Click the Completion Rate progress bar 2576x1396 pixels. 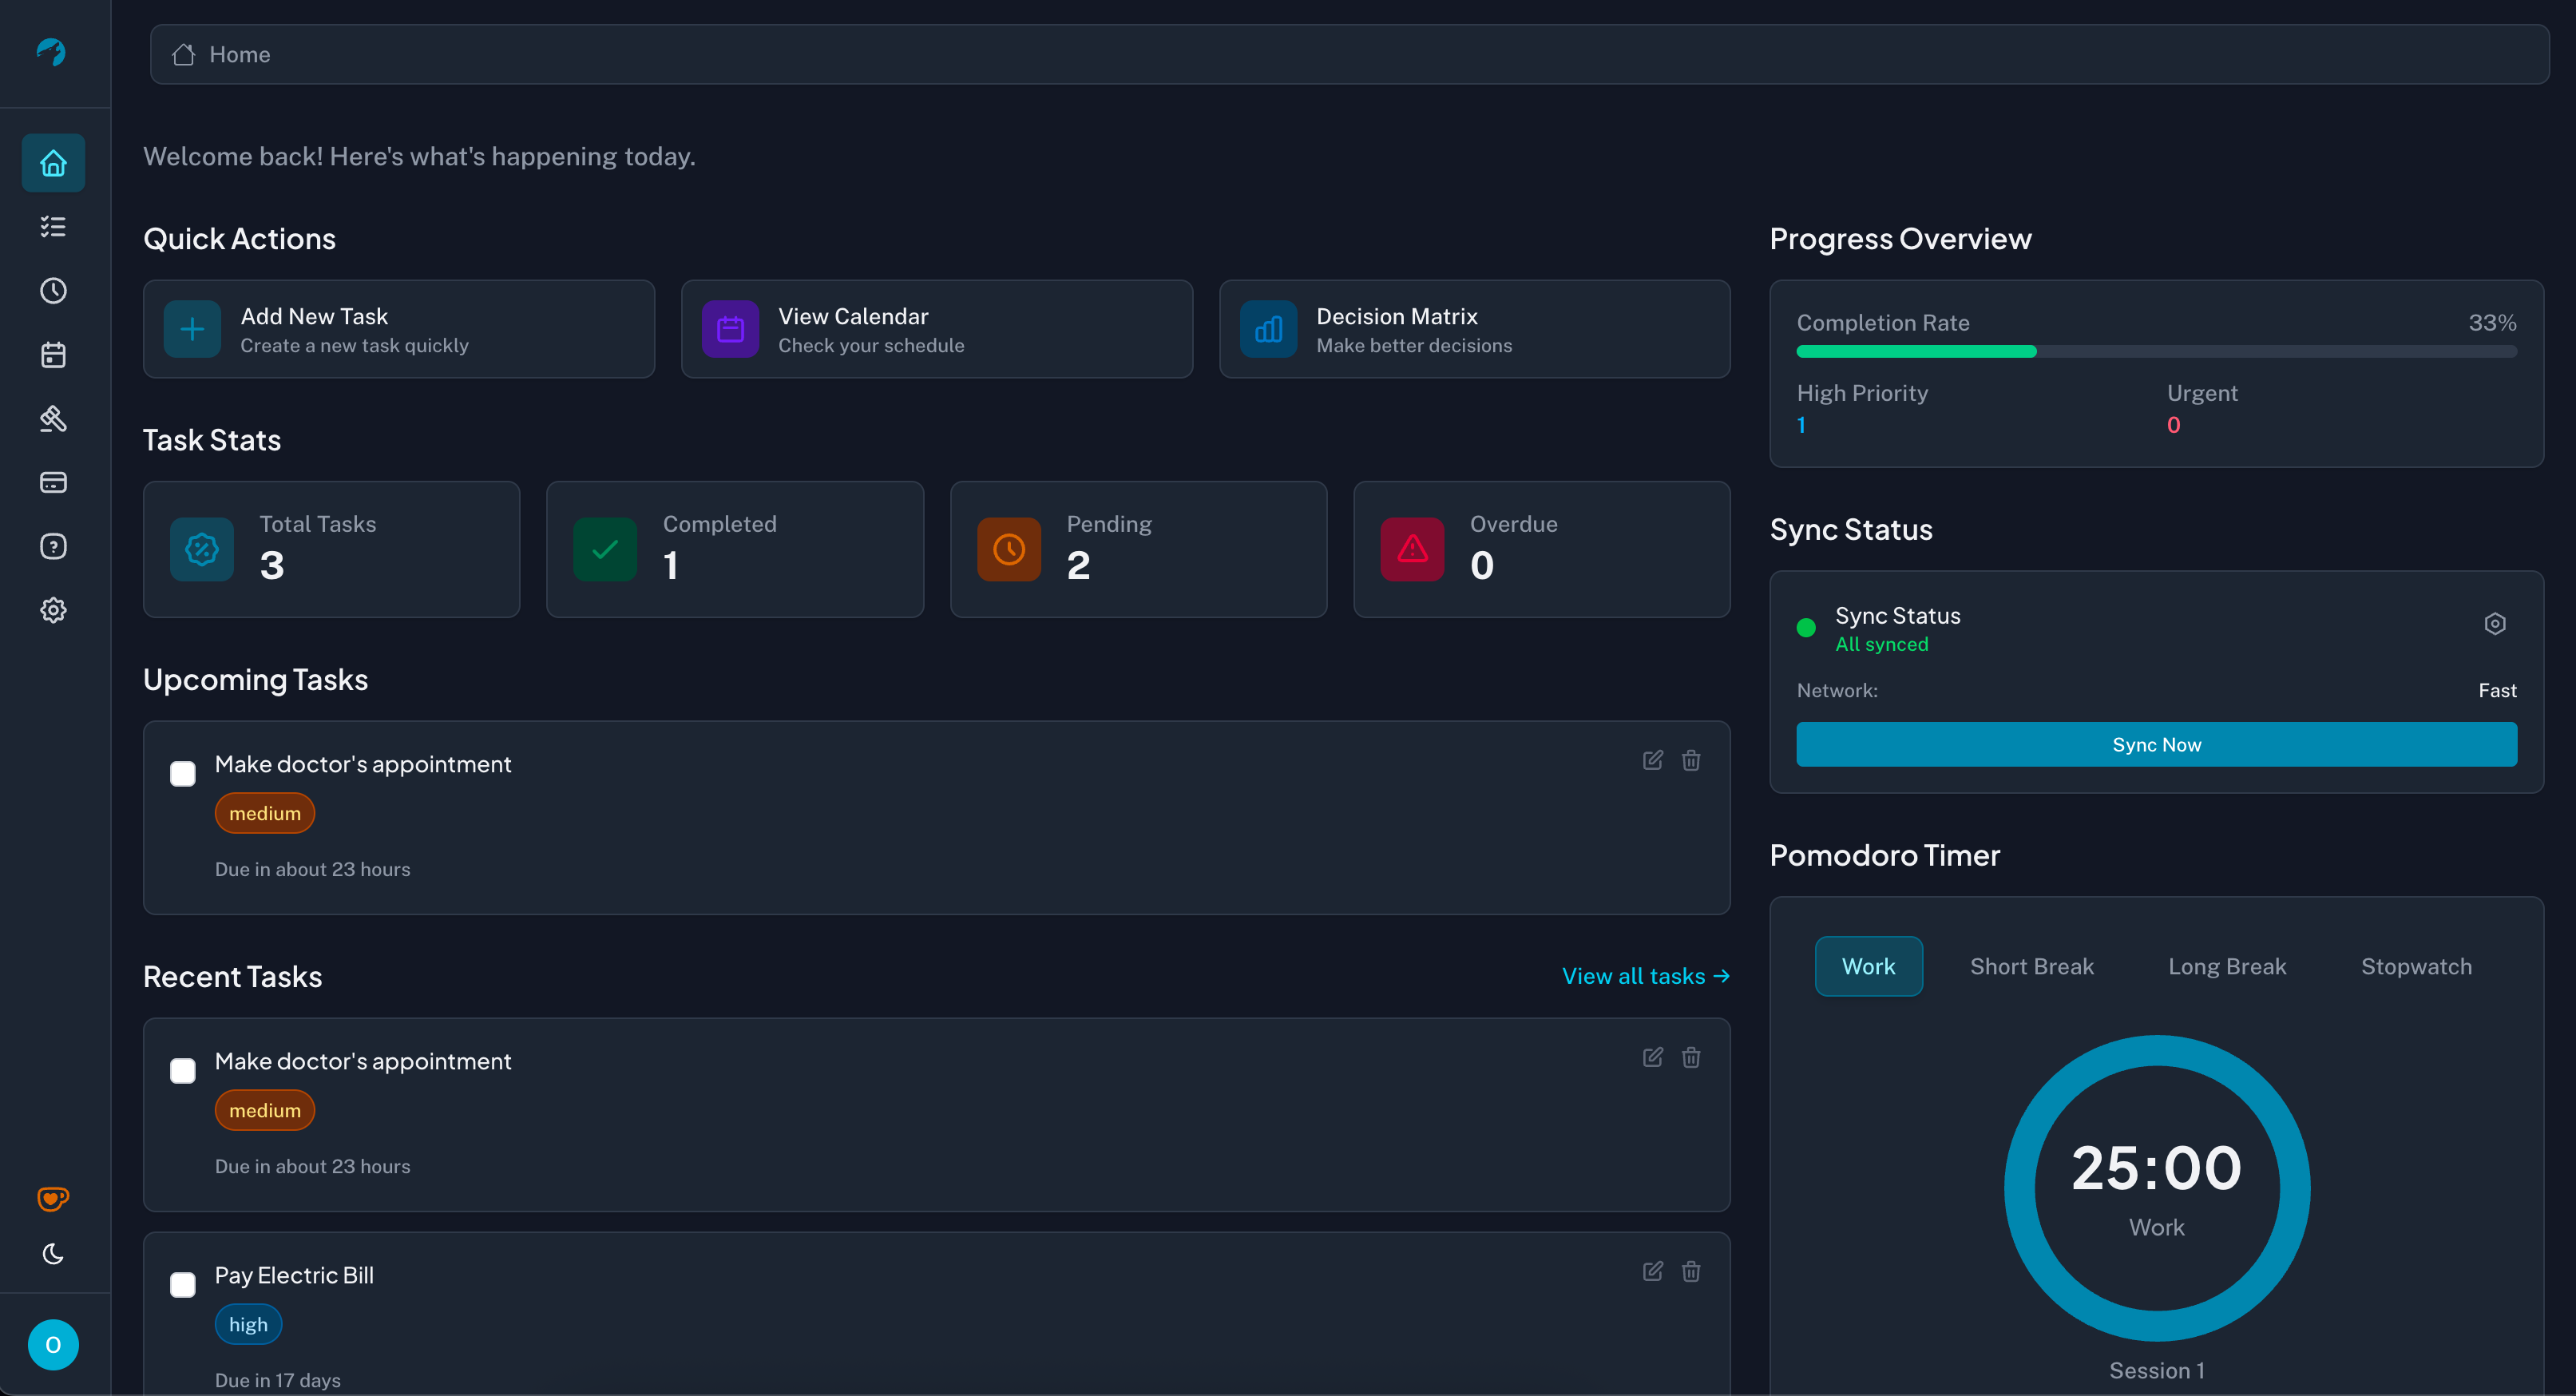pos(2156,352)
